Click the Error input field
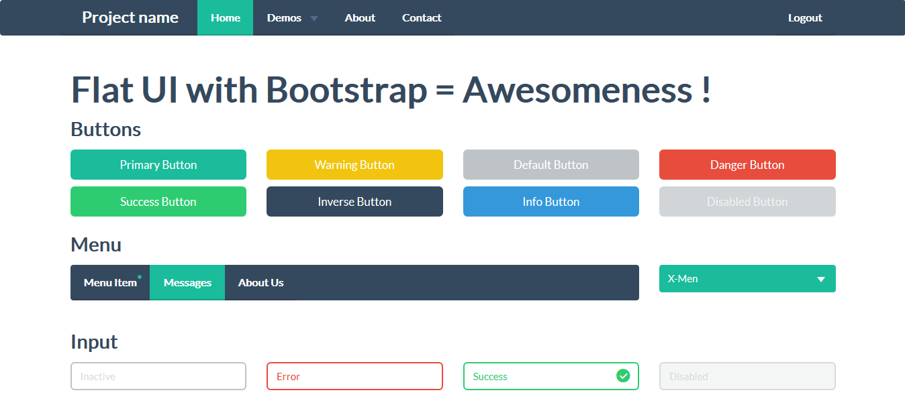The width and height of the screenshot is (905, 411). [354, 376]
